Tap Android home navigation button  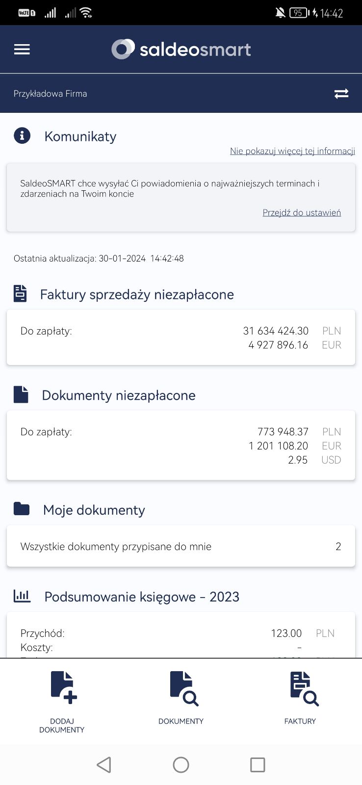click(181, 764)
